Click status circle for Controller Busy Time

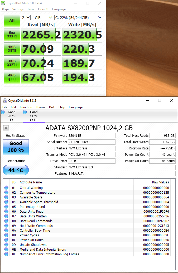6,230
